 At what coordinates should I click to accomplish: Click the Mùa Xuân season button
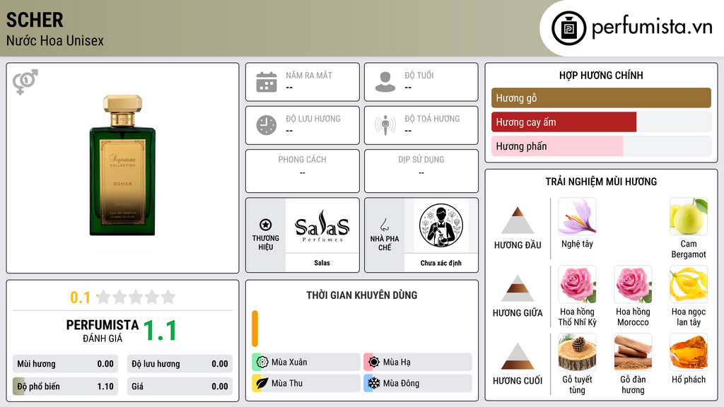[x=306, y=362]
